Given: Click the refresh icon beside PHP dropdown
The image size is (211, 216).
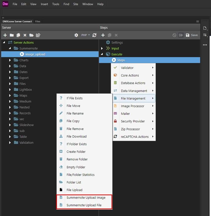Looking at the screenshot, I should coord(94,35).
